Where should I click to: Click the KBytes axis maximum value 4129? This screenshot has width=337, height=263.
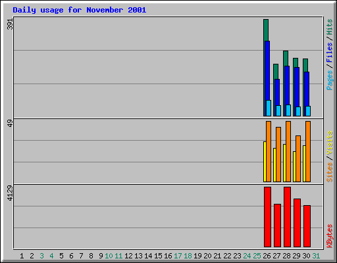10,193
